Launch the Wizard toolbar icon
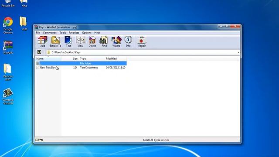The image size is (279, 157). pyautogui.click(x=116, y=41)
